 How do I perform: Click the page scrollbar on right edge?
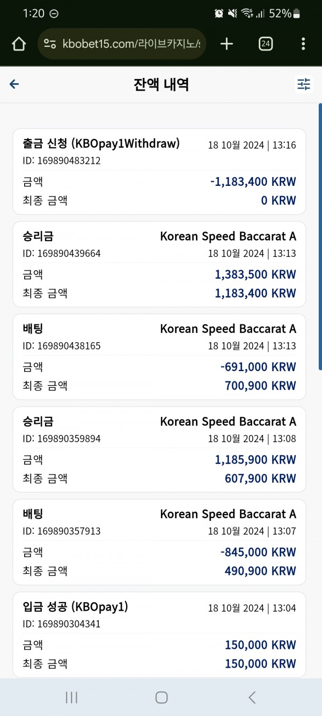pyautogui.click(x=320, y=236)
